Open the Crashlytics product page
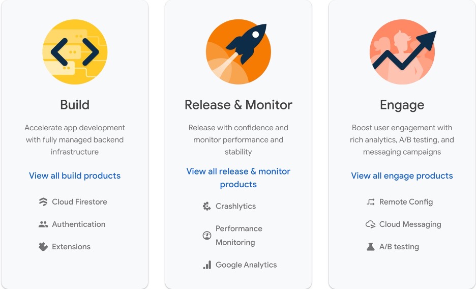 pyautogui.click(x=235, y=206)
